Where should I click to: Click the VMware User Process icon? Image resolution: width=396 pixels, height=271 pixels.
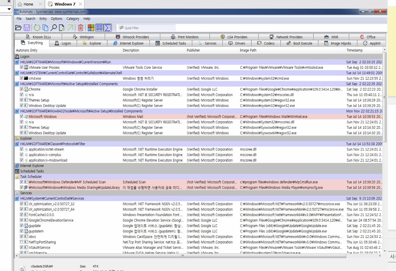[x=26, y=67]
